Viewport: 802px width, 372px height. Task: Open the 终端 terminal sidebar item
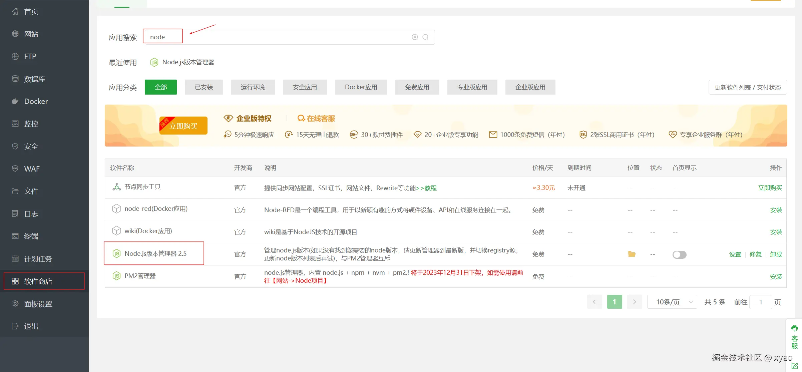31,236
